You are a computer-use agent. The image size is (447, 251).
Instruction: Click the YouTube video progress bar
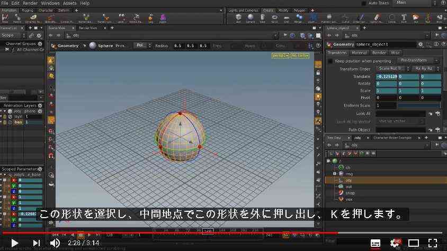coord(222,233)
